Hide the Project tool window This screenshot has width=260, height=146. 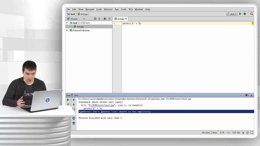click(110, 19)
